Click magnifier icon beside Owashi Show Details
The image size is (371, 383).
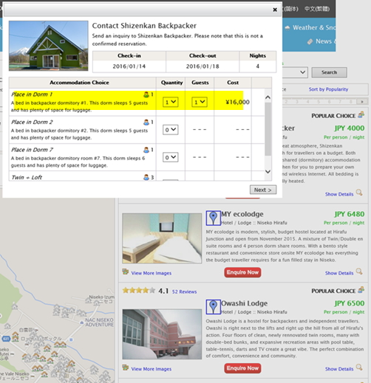click(359, 368)
